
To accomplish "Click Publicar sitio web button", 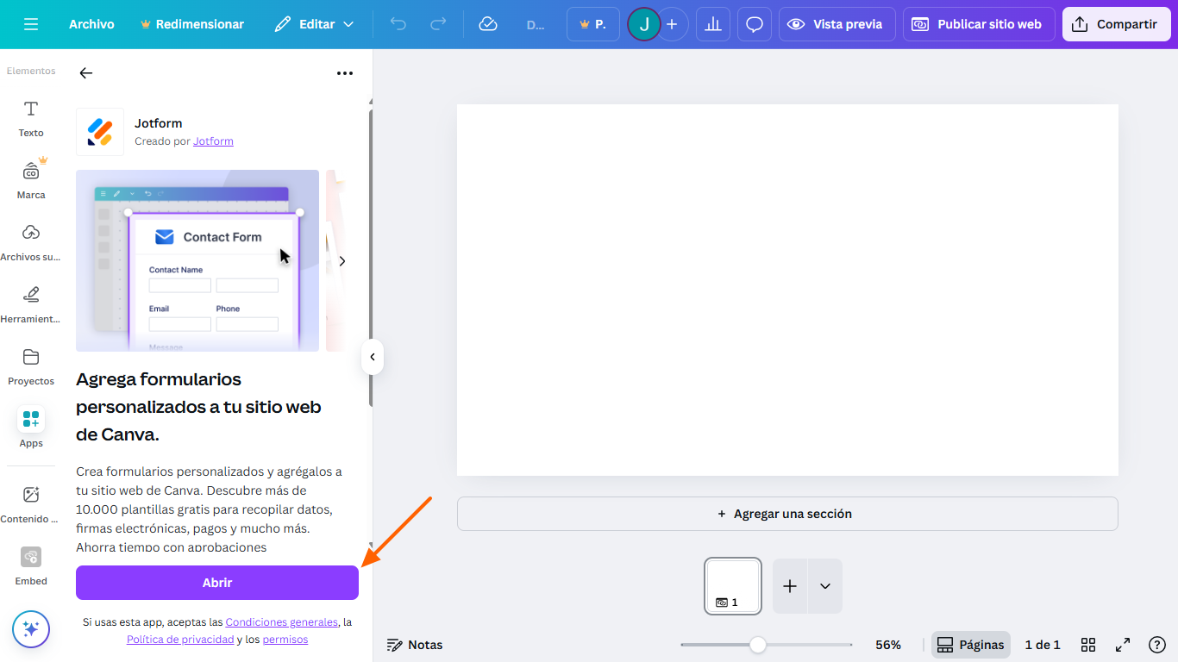I will pos(979,24).
